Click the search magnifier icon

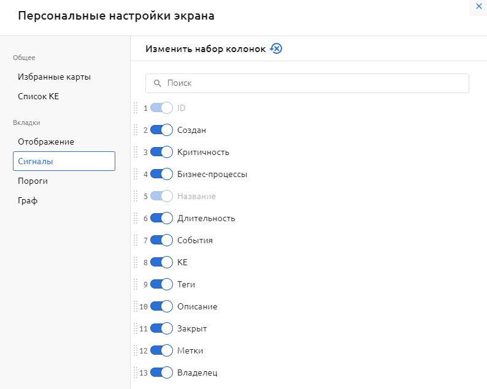[157, 83]
